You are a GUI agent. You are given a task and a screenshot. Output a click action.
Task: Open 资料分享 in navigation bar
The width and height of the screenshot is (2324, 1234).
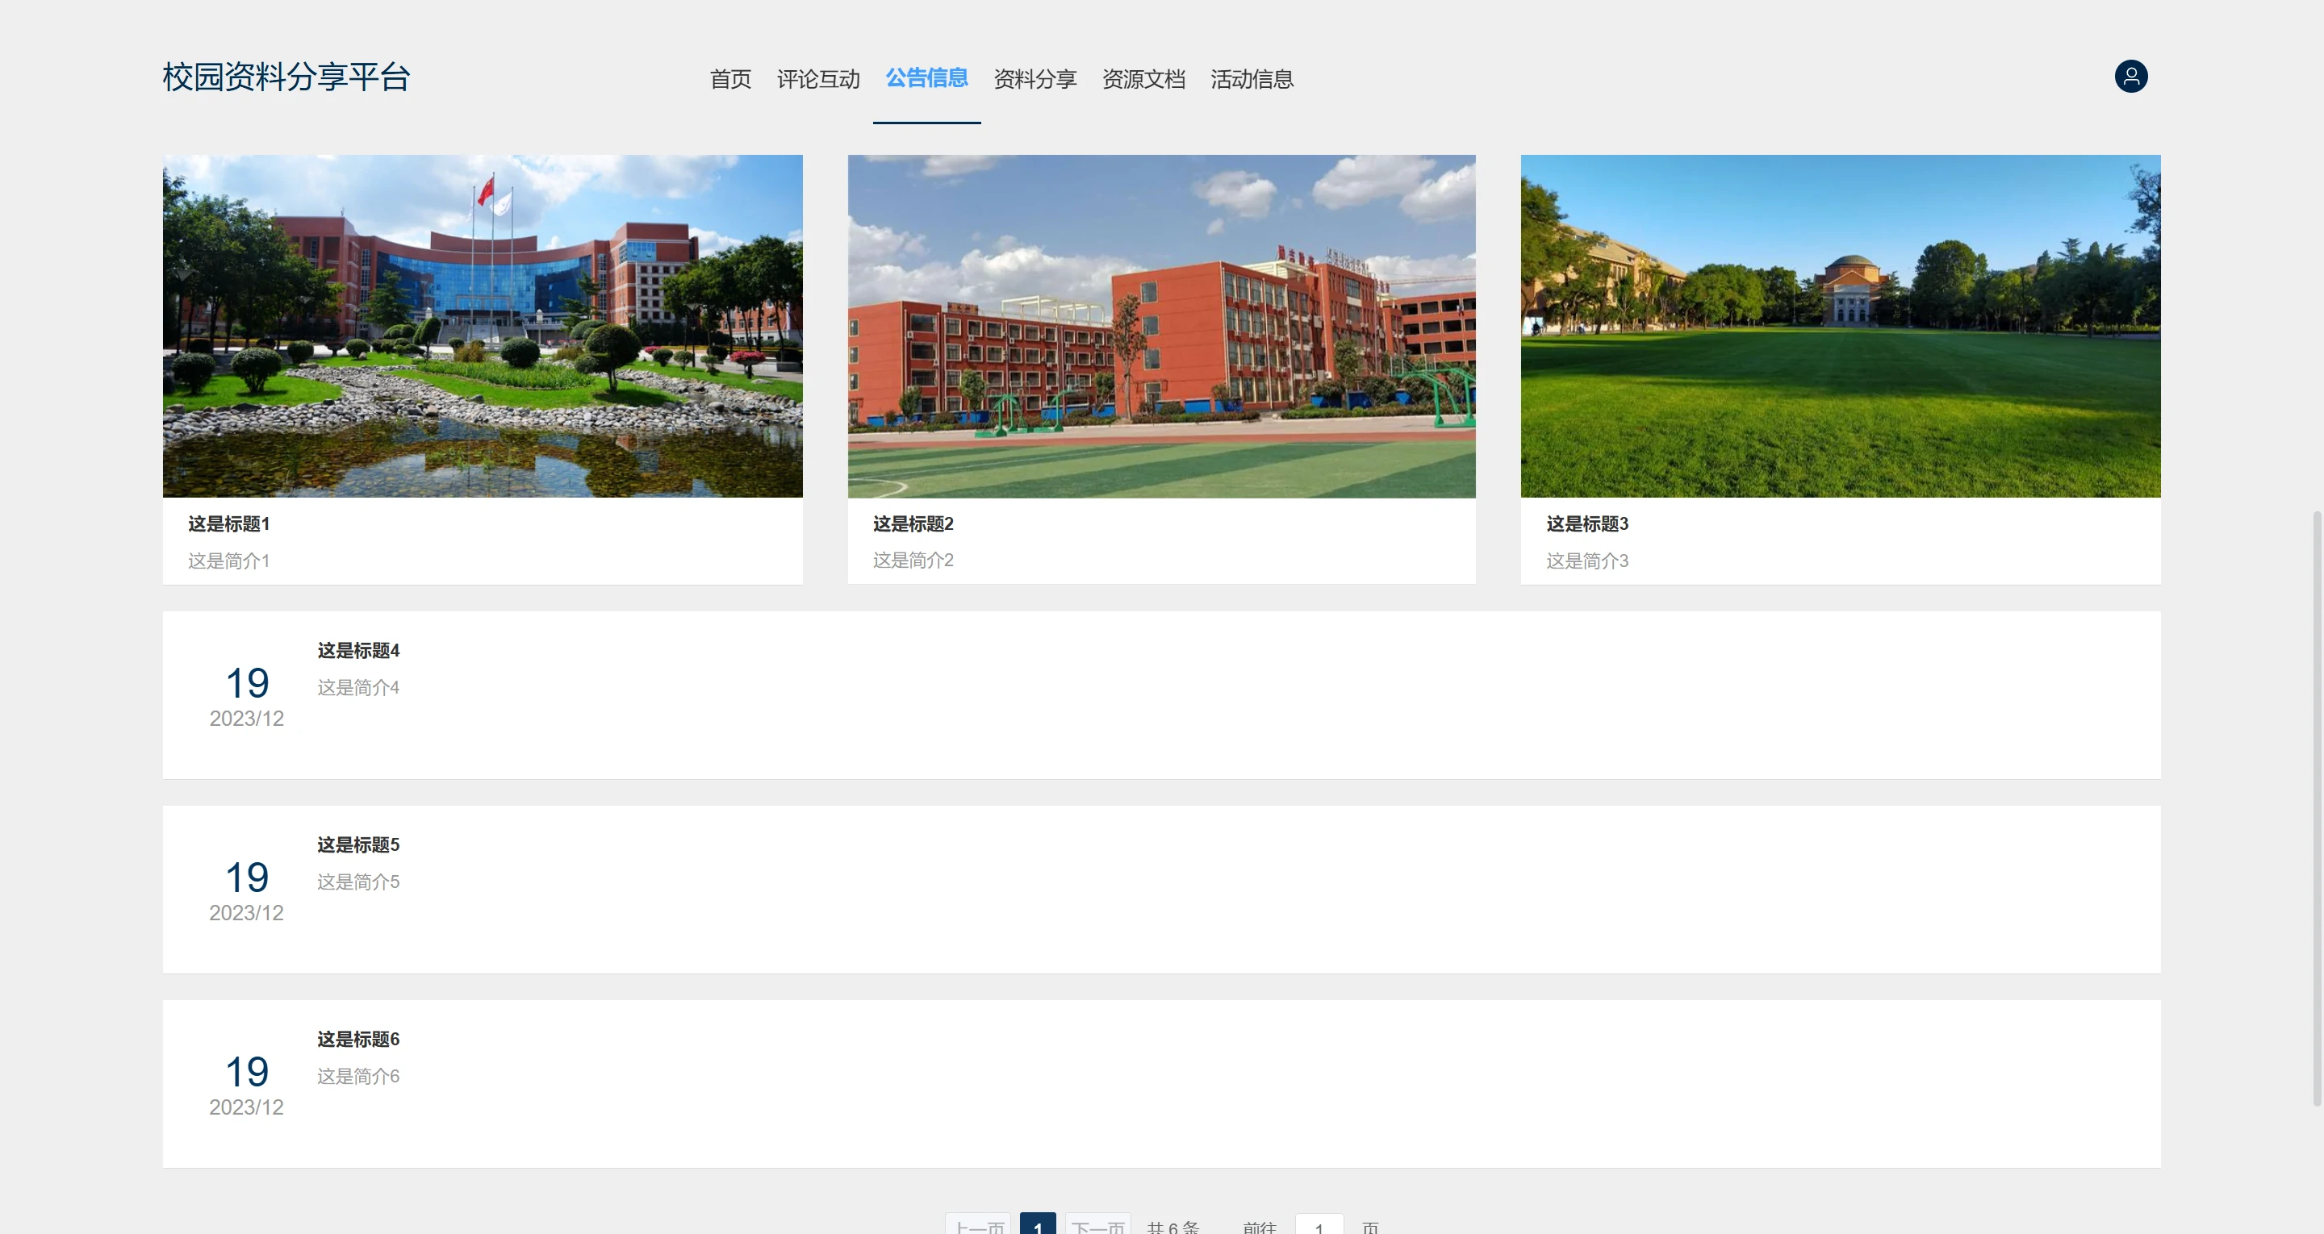click(1034, 79)
